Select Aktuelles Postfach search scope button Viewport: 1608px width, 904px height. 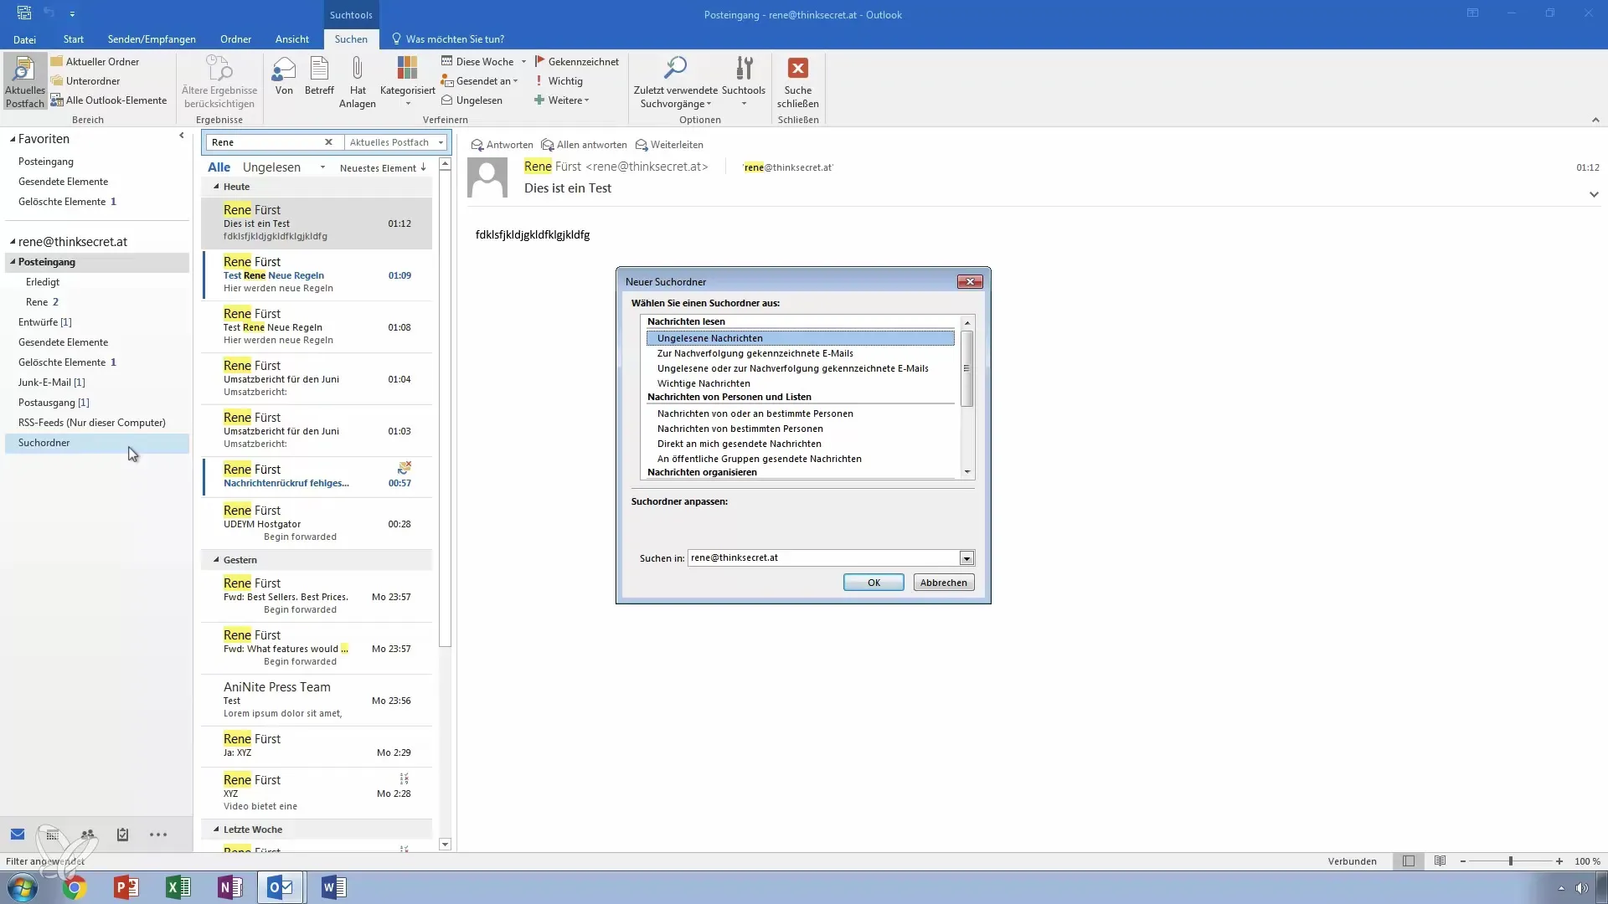pyautogui.click(x=25, y=82)
